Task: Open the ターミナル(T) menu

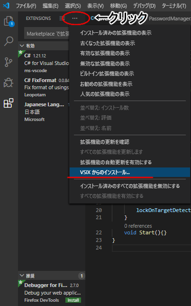Action: pyautogui.click(x=174, y=6)
